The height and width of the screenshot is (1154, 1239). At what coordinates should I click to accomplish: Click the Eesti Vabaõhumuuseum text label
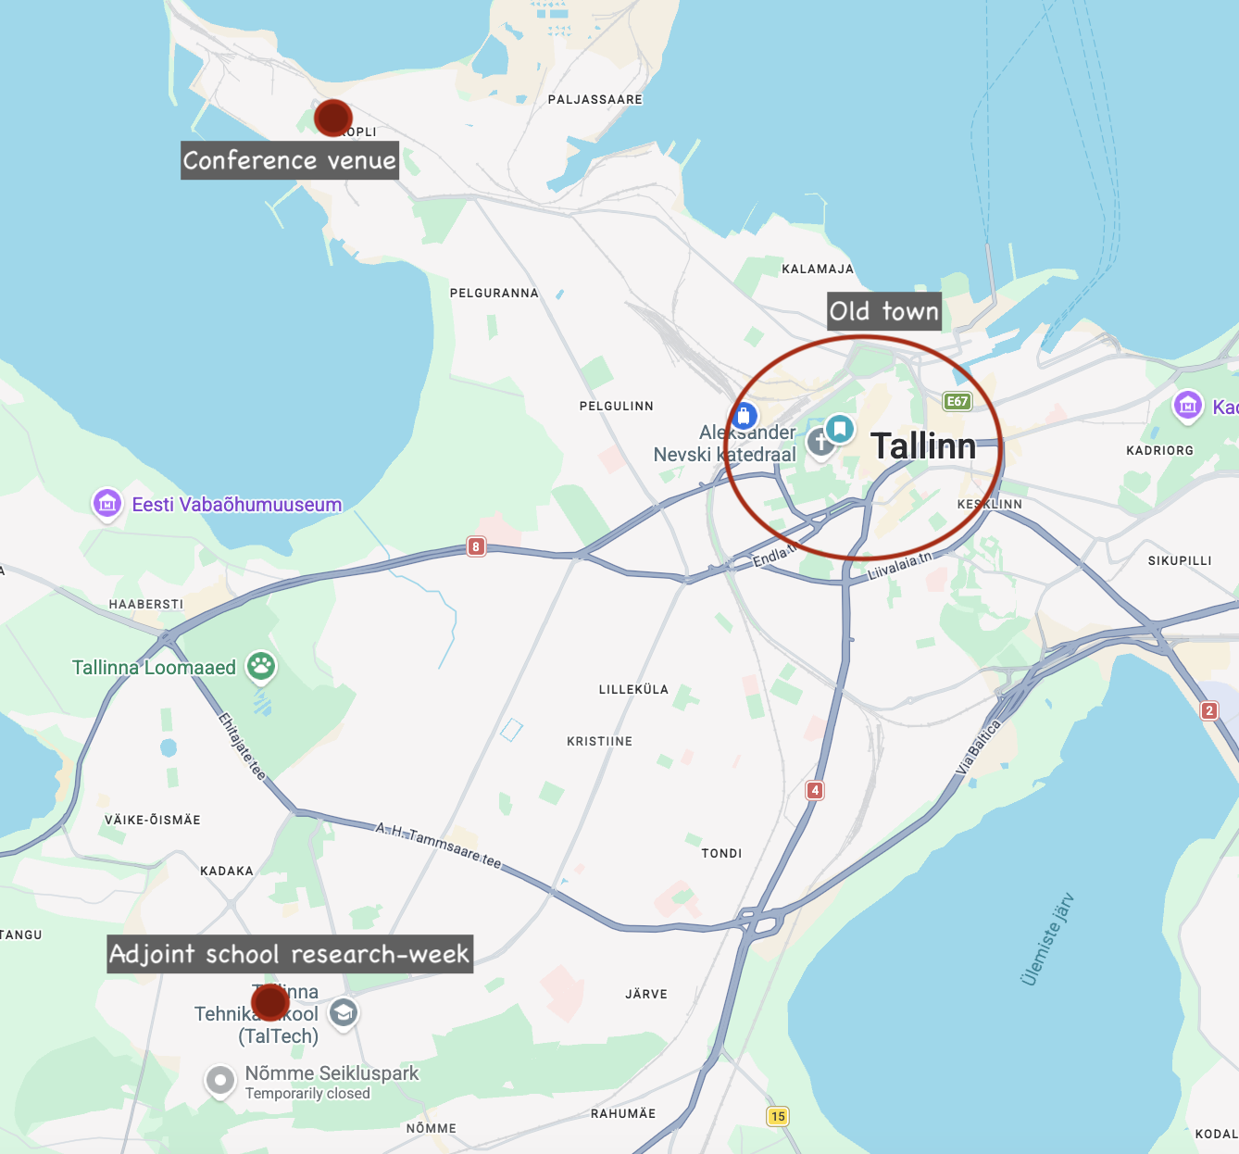point(237,505)
